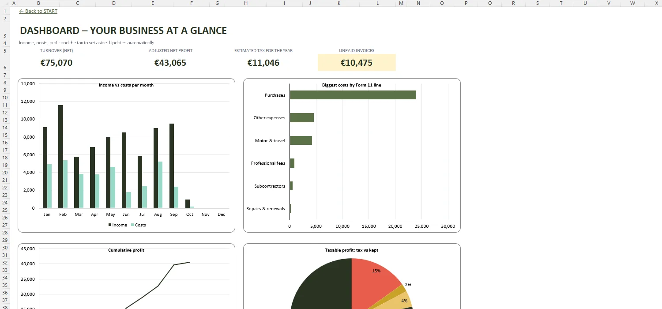The image size is (662, 309).
Task: Click the 2% pie slice label
Action: (408, 284)
